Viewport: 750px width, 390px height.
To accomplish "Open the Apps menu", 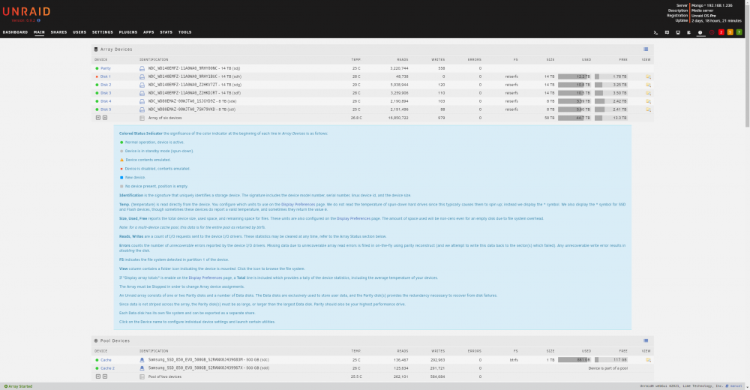I will click(148, 32).
